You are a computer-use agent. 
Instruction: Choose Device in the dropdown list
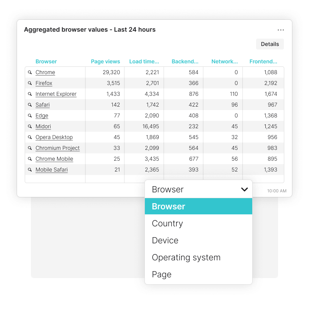165,241
